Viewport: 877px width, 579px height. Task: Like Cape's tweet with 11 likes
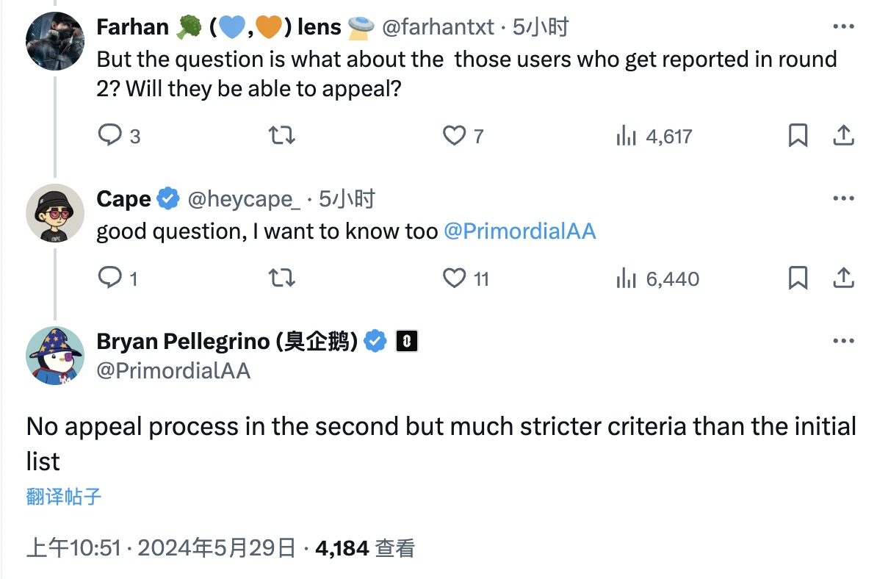tap(455, 278)
